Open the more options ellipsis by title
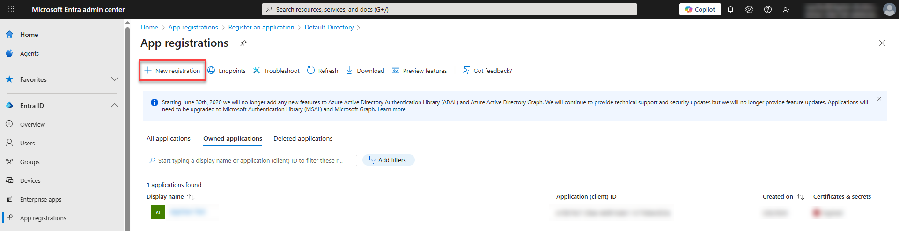Viewport: 899px width, 231px height. coord(258,43)
